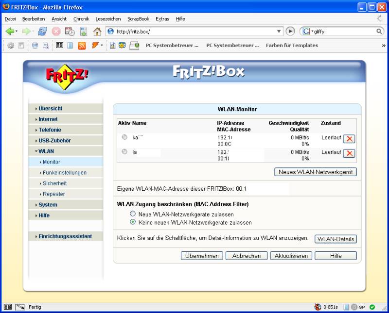Viewport: 389px width, 313px height.
Task: Click the red stop loading icon
Action: tap(56, 32)
